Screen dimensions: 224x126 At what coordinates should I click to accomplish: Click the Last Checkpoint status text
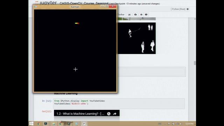coord(134,4)
